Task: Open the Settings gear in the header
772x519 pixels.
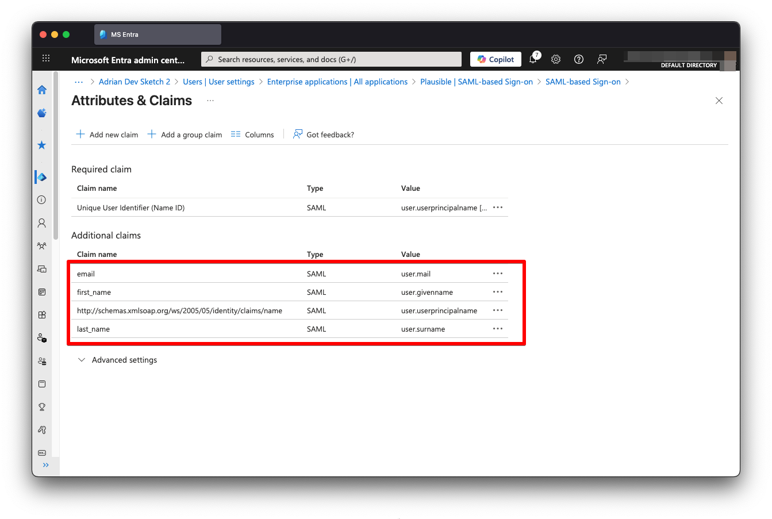Action: click(x=556, y=59)
